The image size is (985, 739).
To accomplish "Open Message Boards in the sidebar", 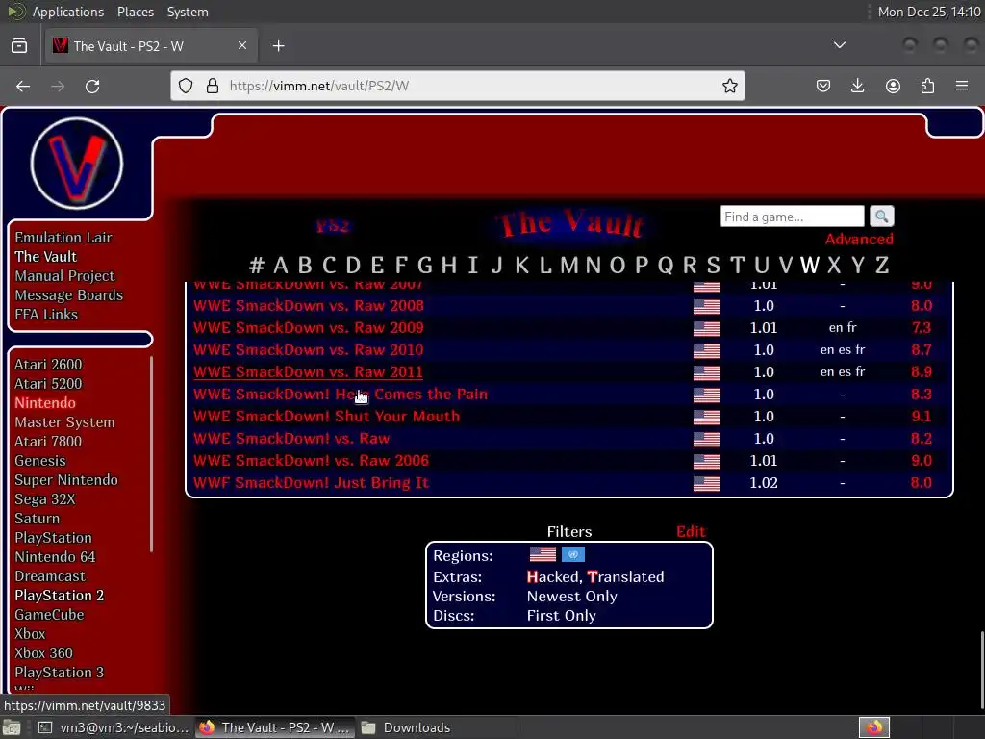I will (x=68, y=295).
